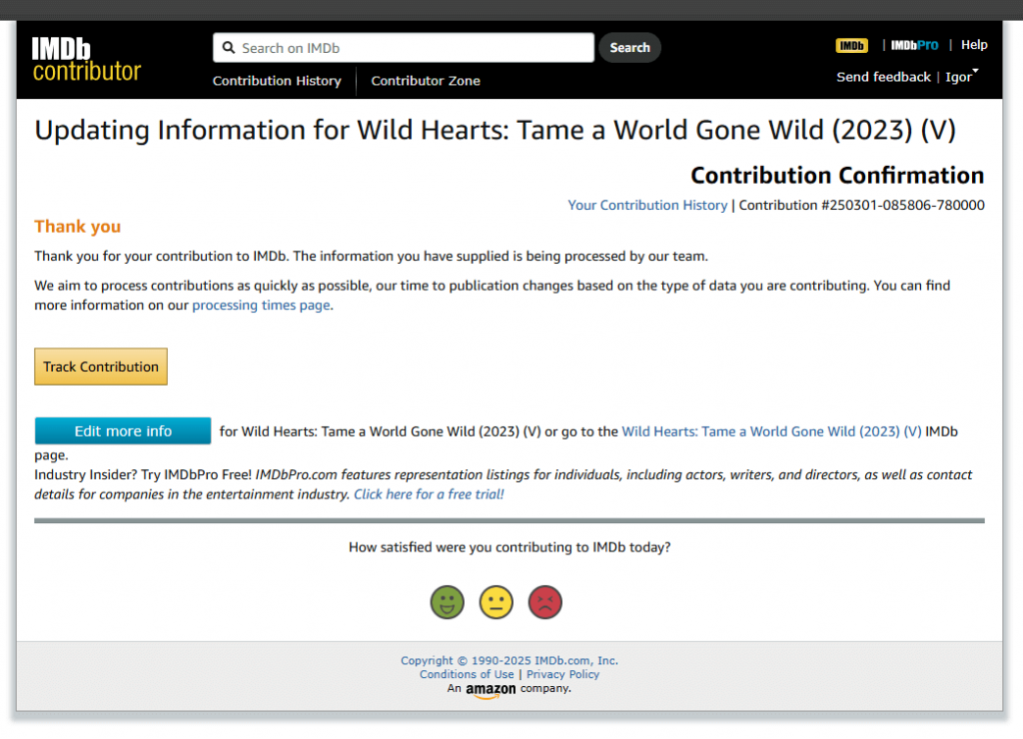Viewport: 1023px width, 739px height.
Task: Open the IMDbPro logo link
Action: tap(914, 45)
